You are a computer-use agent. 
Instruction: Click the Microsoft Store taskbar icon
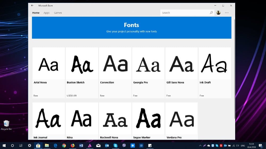pyautogui.click(x=38, y=146)
